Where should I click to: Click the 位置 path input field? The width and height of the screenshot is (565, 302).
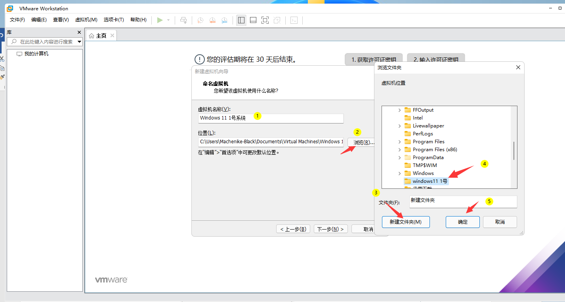pyautogui.click(x=271, y=142)
